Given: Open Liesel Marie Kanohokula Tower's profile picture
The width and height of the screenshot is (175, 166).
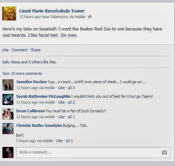Looking at the screenshot, I should pos(9,14).
